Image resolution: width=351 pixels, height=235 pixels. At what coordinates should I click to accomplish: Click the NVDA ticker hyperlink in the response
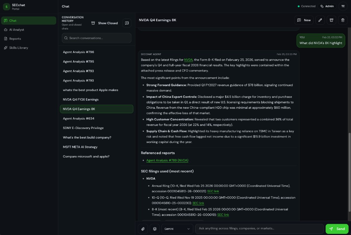click(188, 60)
